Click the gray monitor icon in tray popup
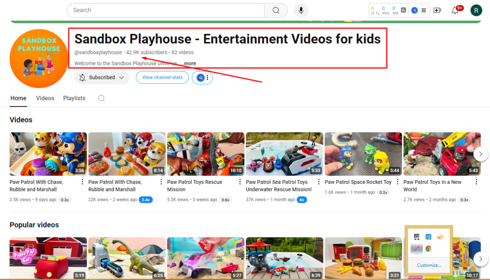This screenshot has width=490, height=280. click(x=417, y=236)
